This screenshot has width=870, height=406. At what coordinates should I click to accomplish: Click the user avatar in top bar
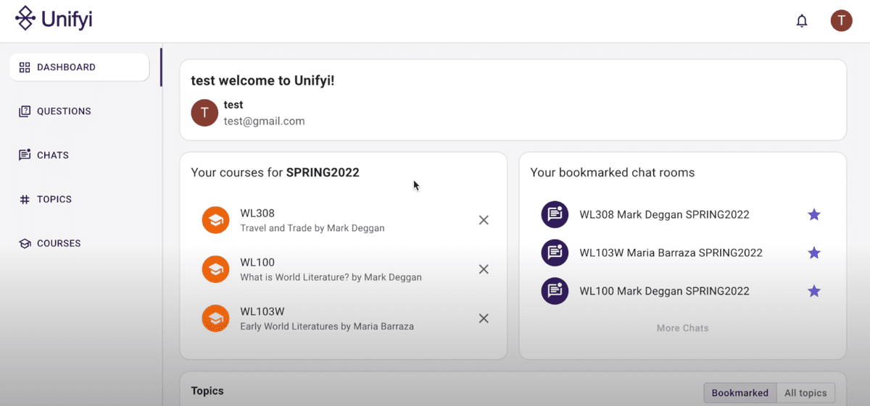click(841, 20)
